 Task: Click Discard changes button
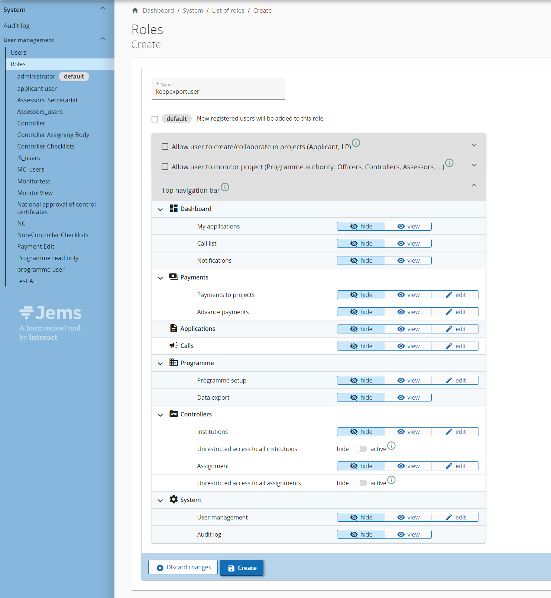point(183,567)
